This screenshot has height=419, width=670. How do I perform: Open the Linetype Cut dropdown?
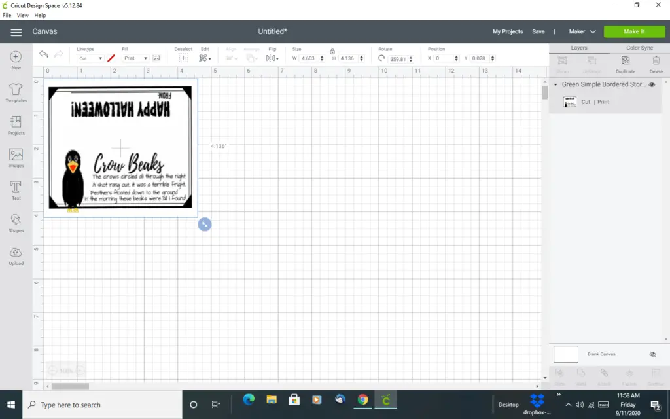pos(90,58)
